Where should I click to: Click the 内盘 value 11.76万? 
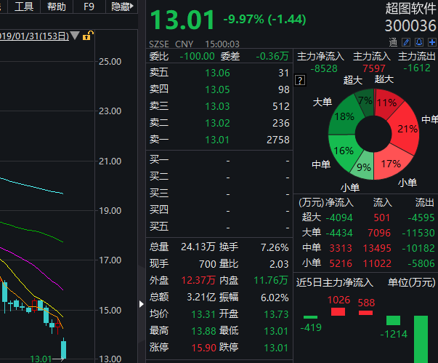(x=271, y=280)
